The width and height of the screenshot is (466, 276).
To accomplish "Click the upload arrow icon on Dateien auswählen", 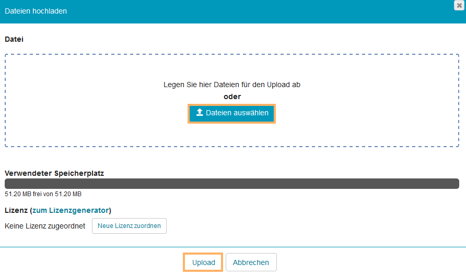I will pyautogui.click(x=199, y=113).
